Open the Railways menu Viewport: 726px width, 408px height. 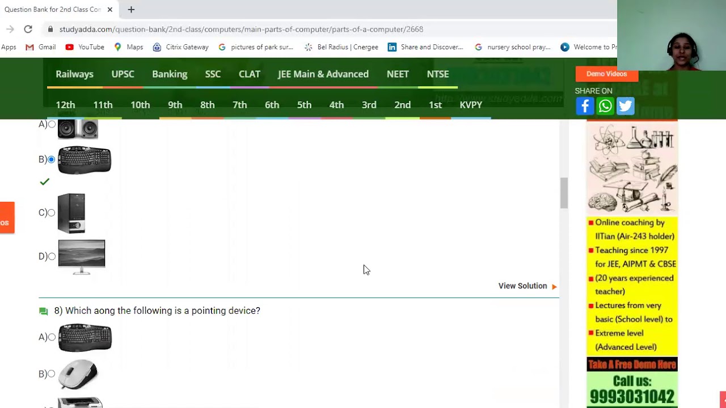coord(74,74)
